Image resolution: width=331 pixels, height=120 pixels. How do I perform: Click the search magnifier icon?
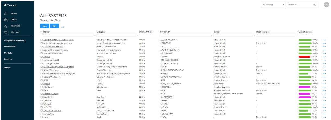tap(314, 5)
